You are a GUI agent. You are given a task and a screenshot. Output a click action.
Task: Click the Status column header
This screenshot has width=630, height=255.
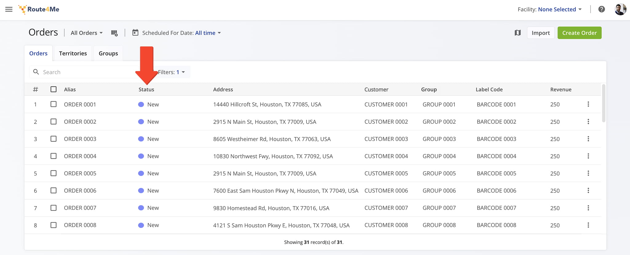pyautogui.click(x=146, y=90)
